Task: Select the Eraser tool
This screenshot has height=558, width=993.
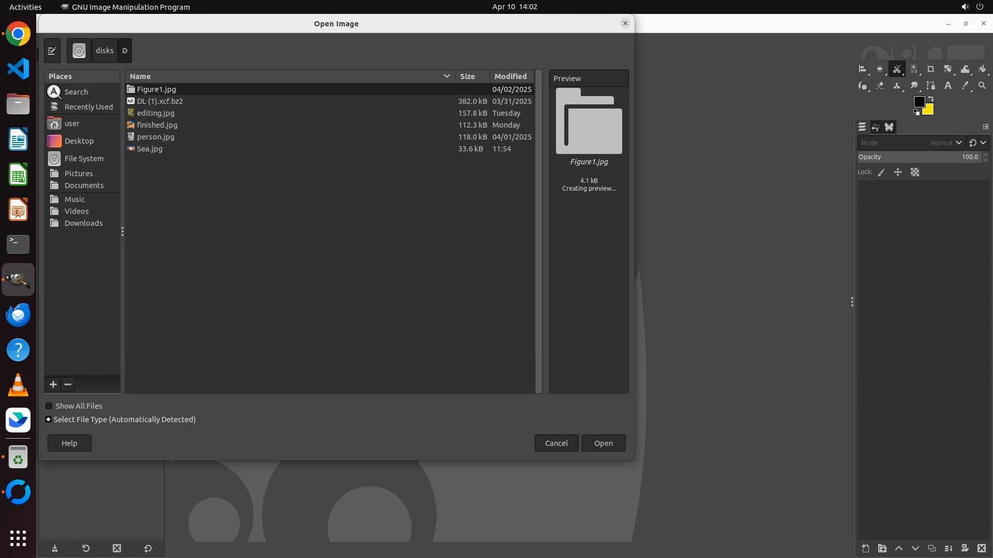Action: (x=880, y=86)
